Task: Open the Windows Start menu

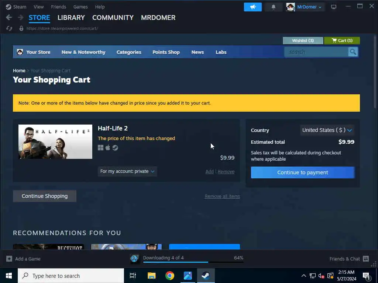Action: (9, 276)
